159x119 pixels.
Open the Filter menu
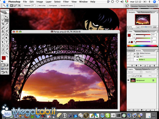point(66,2)
